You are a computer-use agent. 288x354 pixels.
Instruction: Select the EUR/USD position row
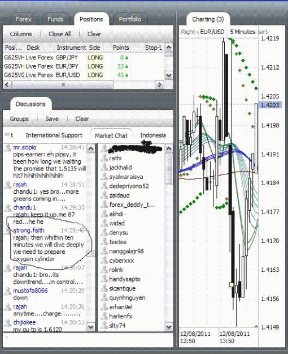(x=84, y=75)
